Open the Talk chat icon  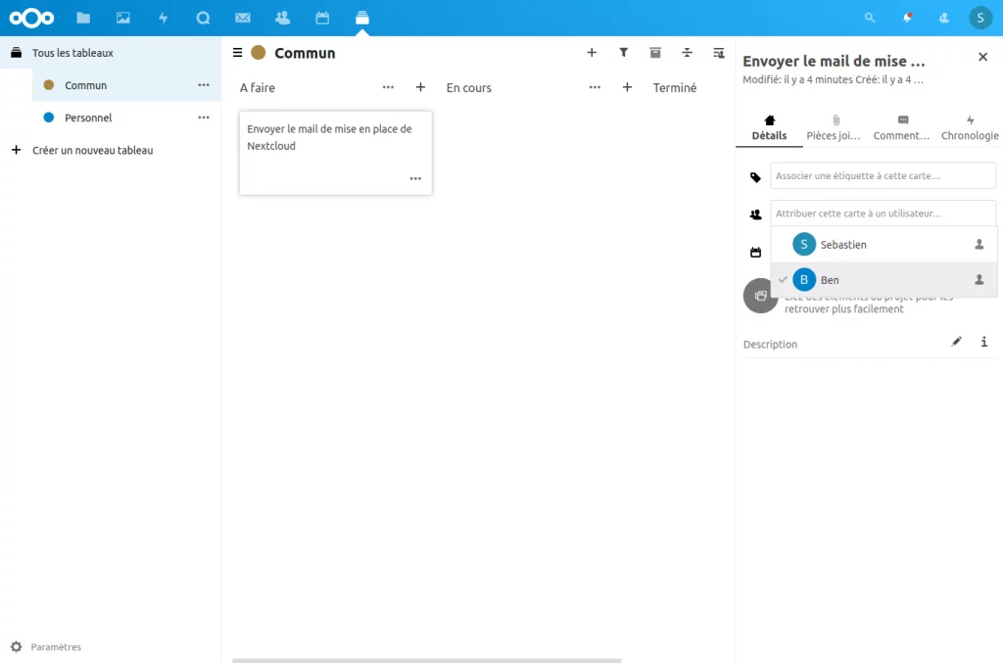coord(203,18)
